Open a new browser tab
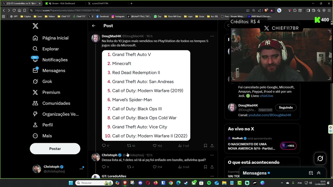 tap(131, 3)
